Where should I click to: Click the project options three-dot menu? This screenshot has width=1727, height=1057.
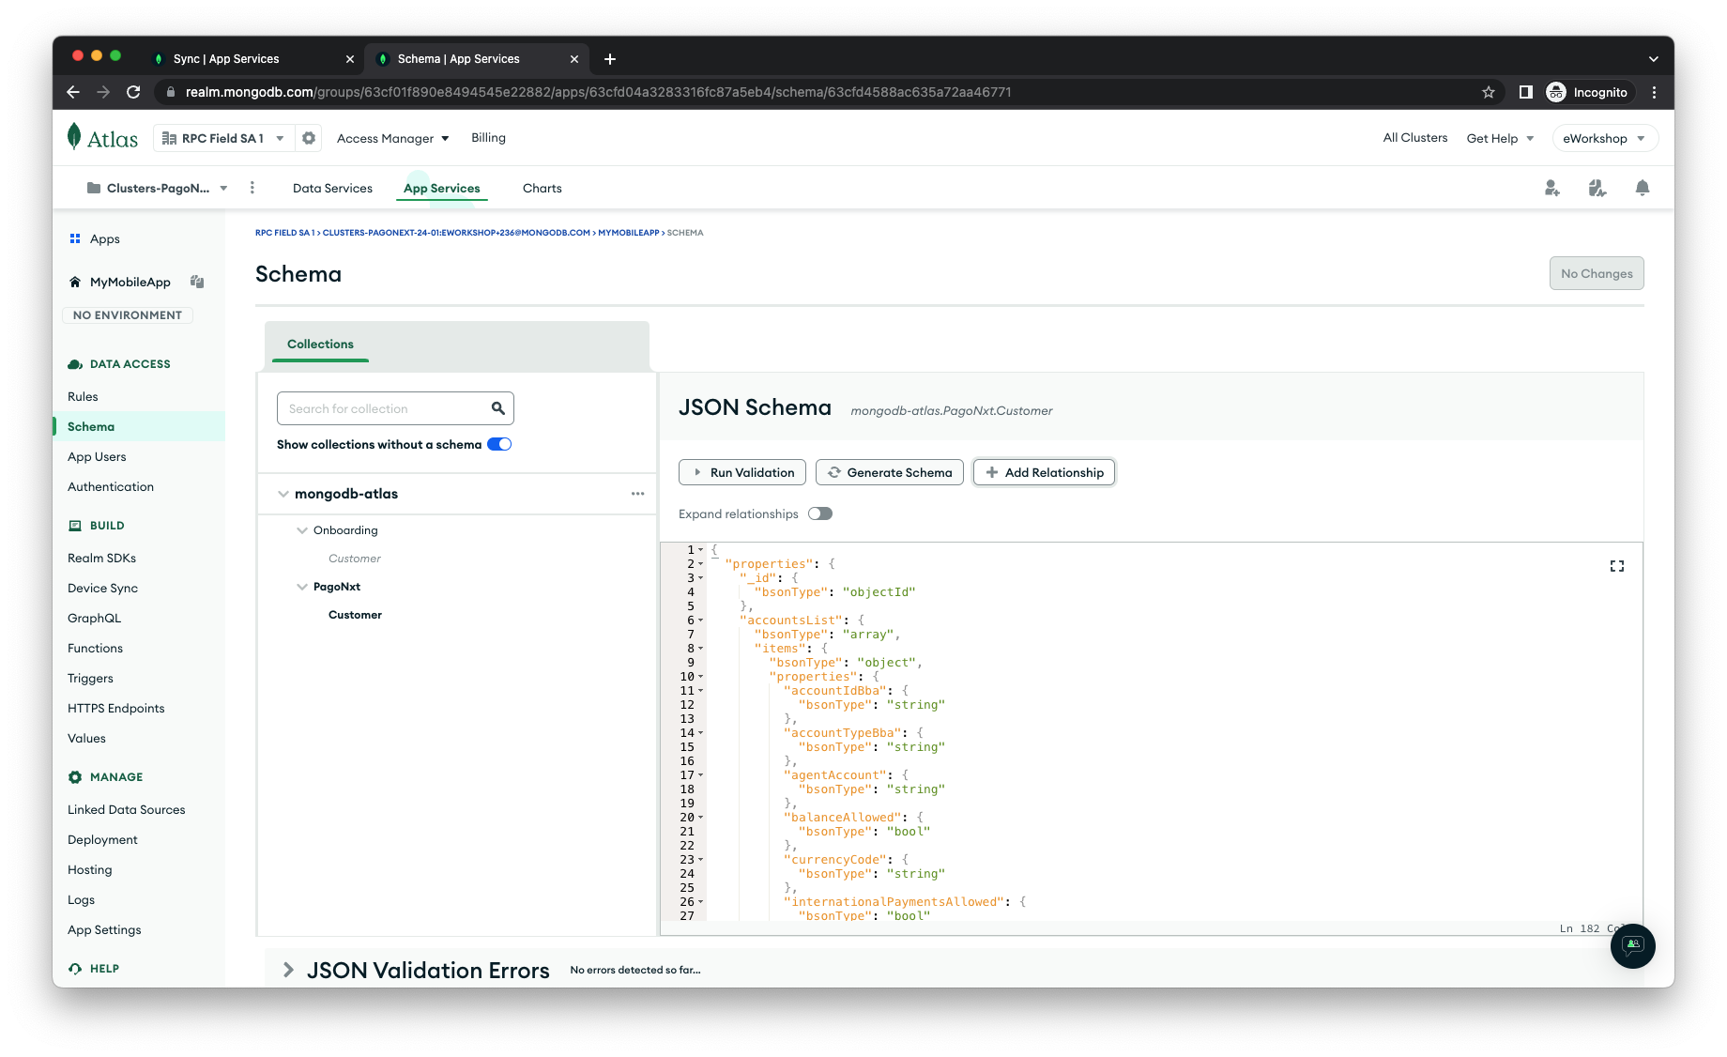pyautogui.click(x=252, y=188)
